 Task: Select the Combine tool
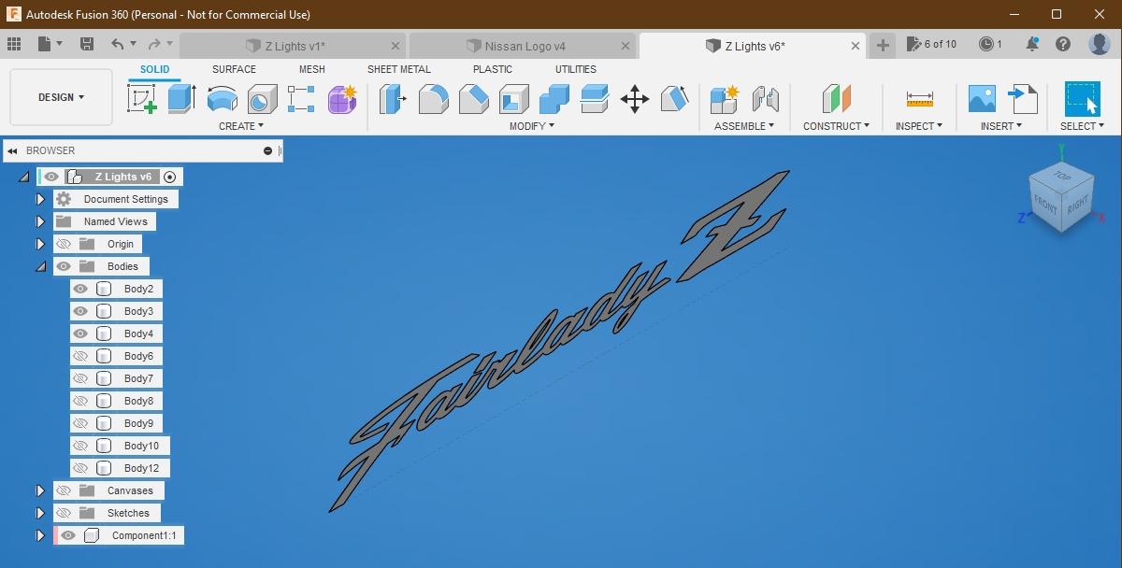coord(554,98)
